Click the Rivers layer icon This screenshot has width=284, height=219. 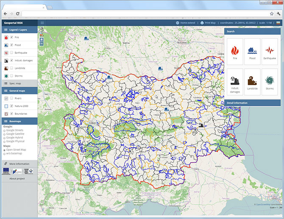(x=6, y=98)
